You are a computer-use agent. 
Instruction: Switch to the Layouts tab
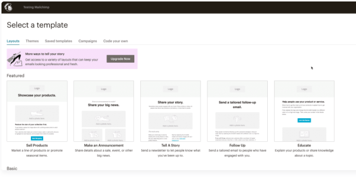click(13, 41)
